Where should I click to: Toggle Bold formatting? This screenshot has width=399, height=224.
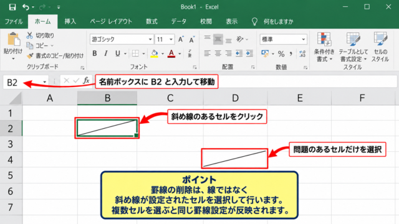(x=95, y=54)
